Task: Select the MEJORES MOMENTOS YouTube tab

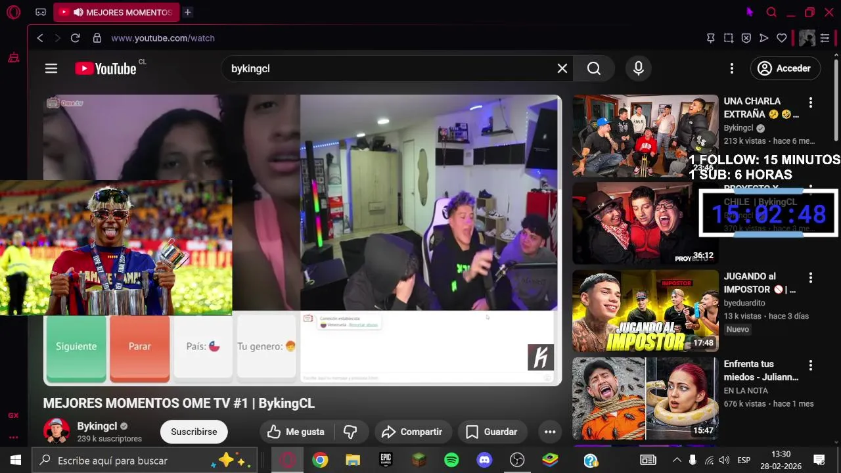Action: [116, 12]
